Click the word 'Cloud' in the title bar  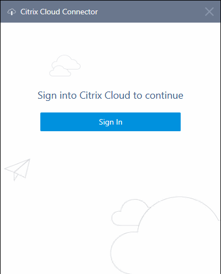pos(50,12)
